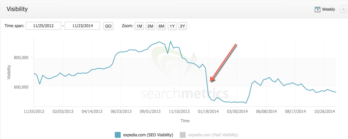
Task: Focus the end date field 11/23/2014
Action: [82, 26]
